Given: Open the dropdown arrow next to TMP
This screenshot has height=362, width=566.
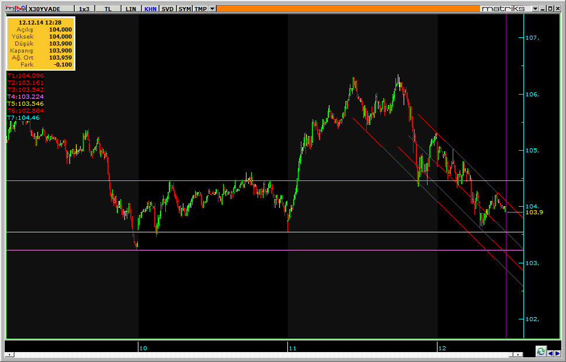Looking at the screenshot, I should point(213,9).
